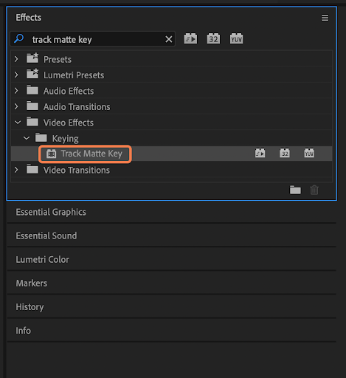This screenshot has width=346, height=378.
Task: Clear the search field with the X
Action: click(169, 39)
